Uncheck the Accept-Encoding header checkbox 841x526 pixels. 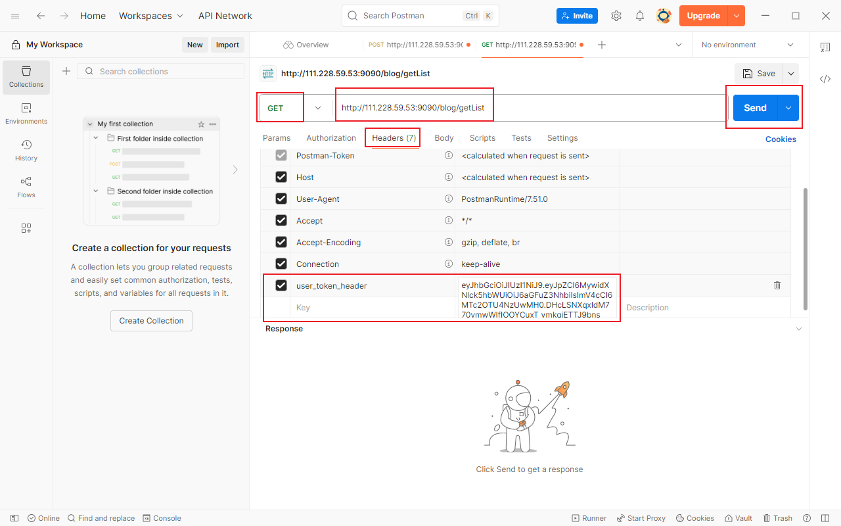[x=281, y=243]
